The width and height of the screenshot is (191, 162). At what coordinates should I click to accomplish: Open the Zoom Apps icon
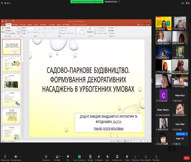pos(135,157)
